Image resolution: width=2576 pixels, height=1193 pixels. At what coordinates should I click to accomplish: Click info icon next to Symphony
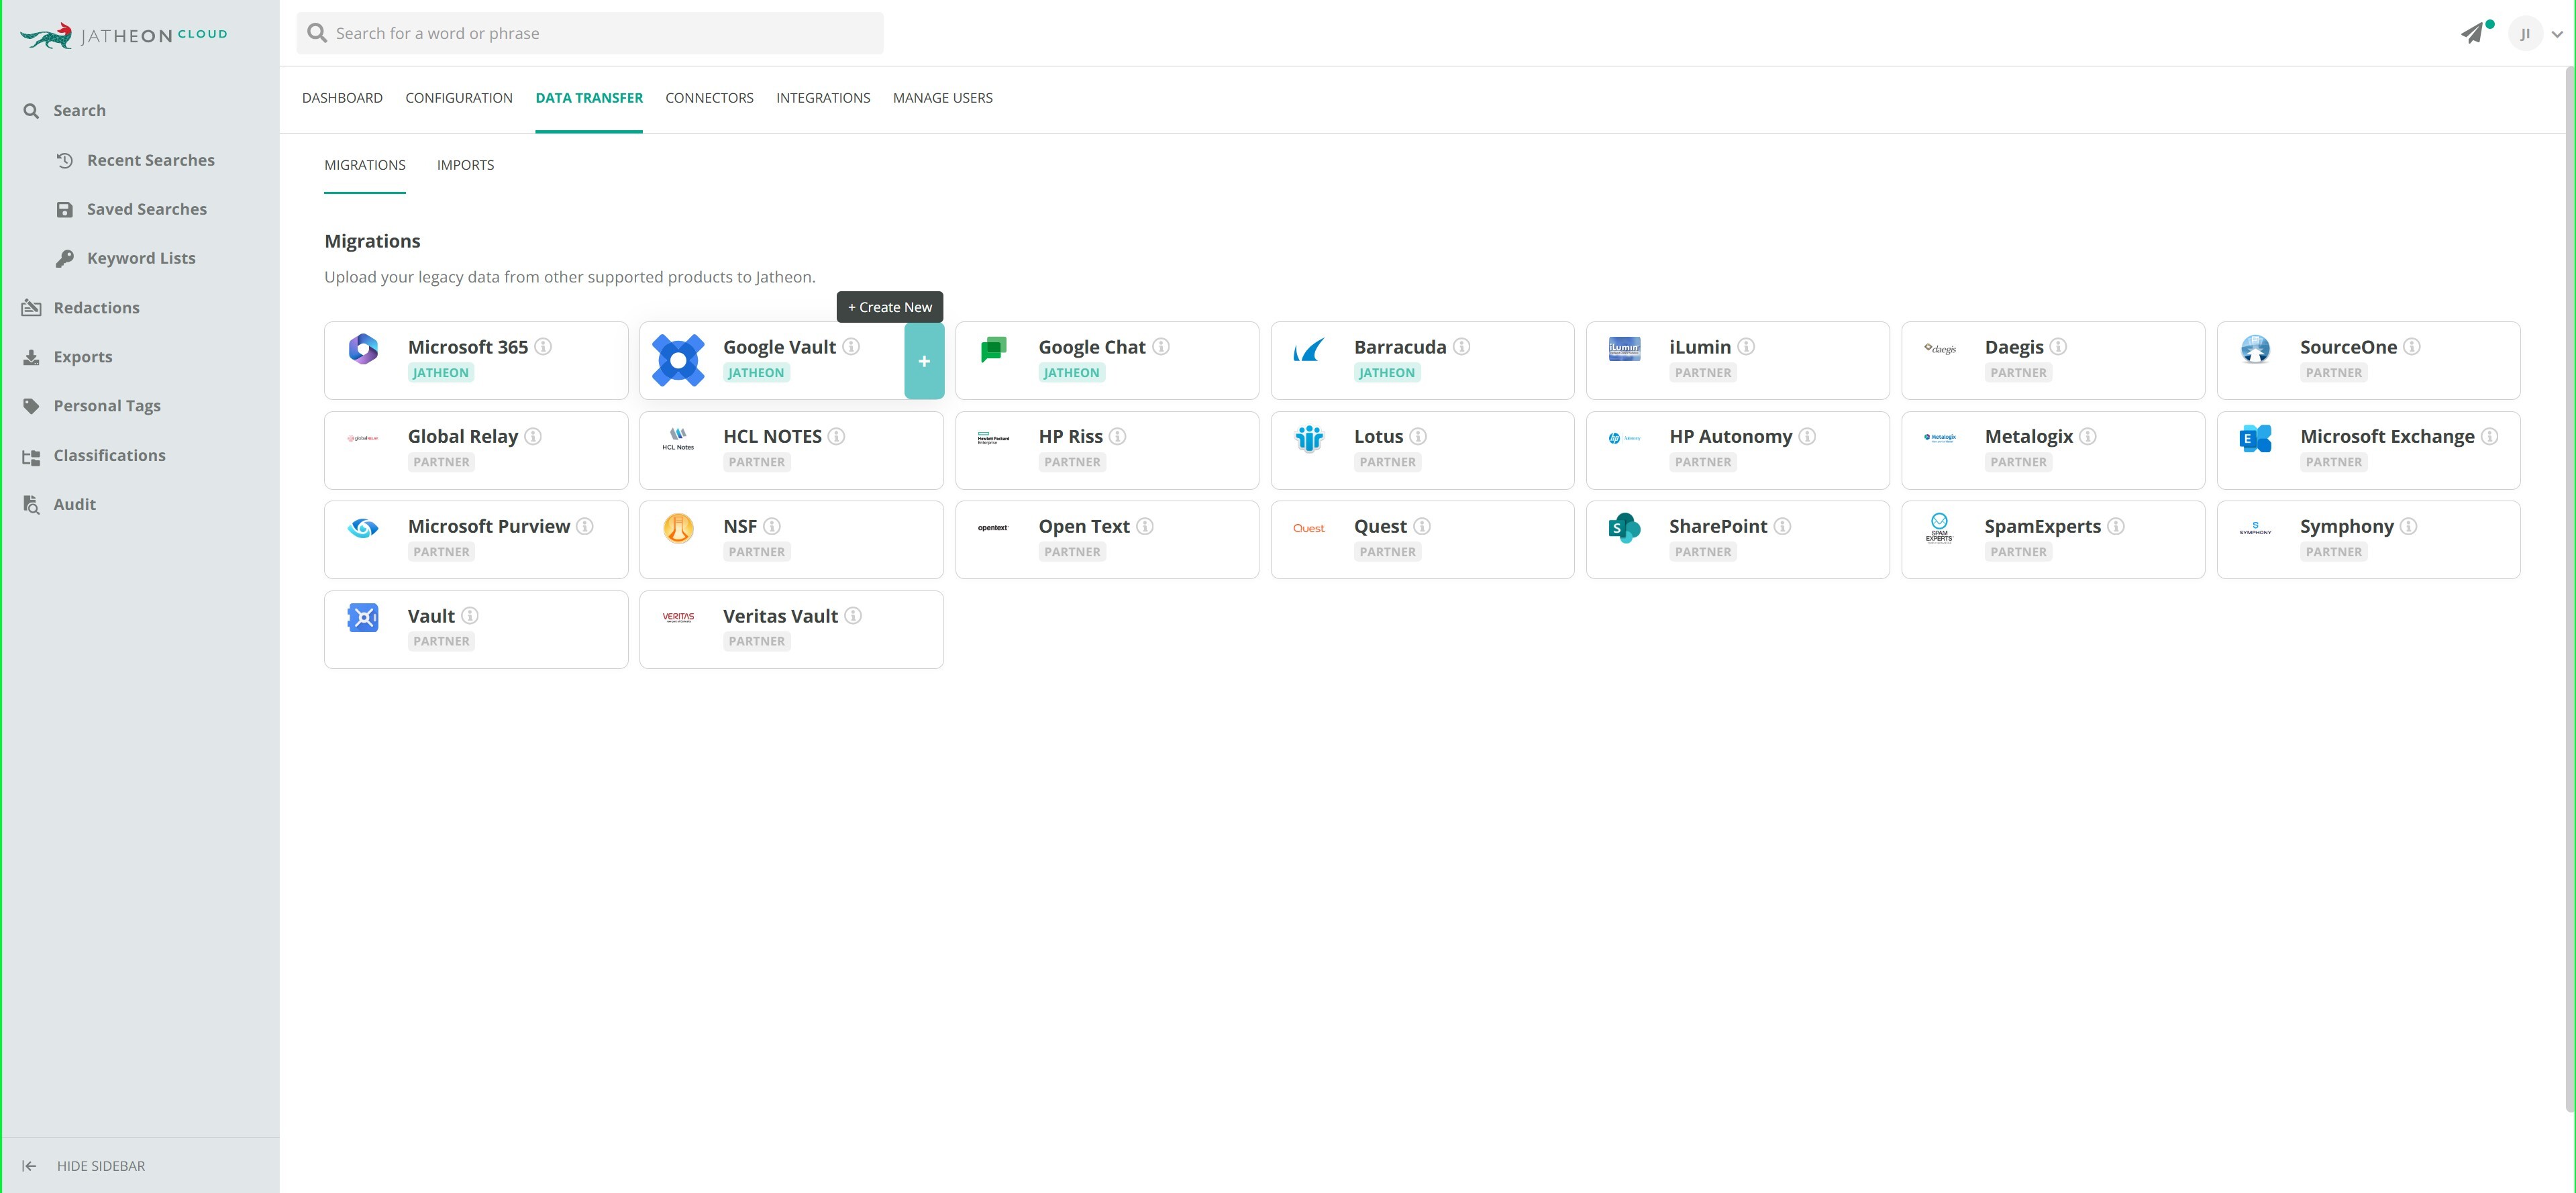pos(2409,526)
